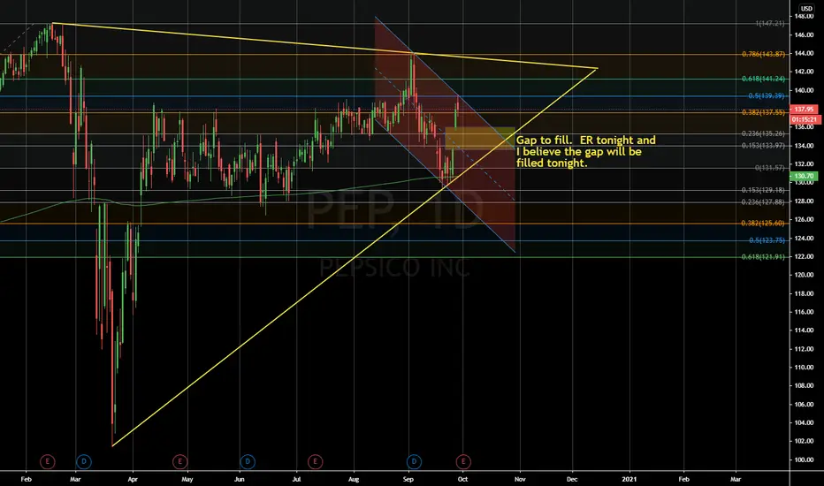Click the 0.236(135.26) Fibonacci level label
824x486 pixels.
764,133
